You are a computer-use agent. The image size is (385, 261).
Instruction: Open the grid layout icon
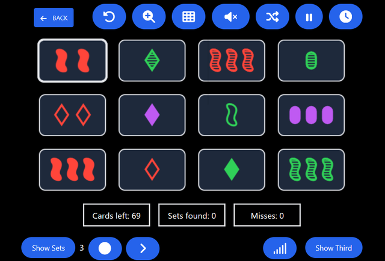pyautogui.click(x=188, y=17)
